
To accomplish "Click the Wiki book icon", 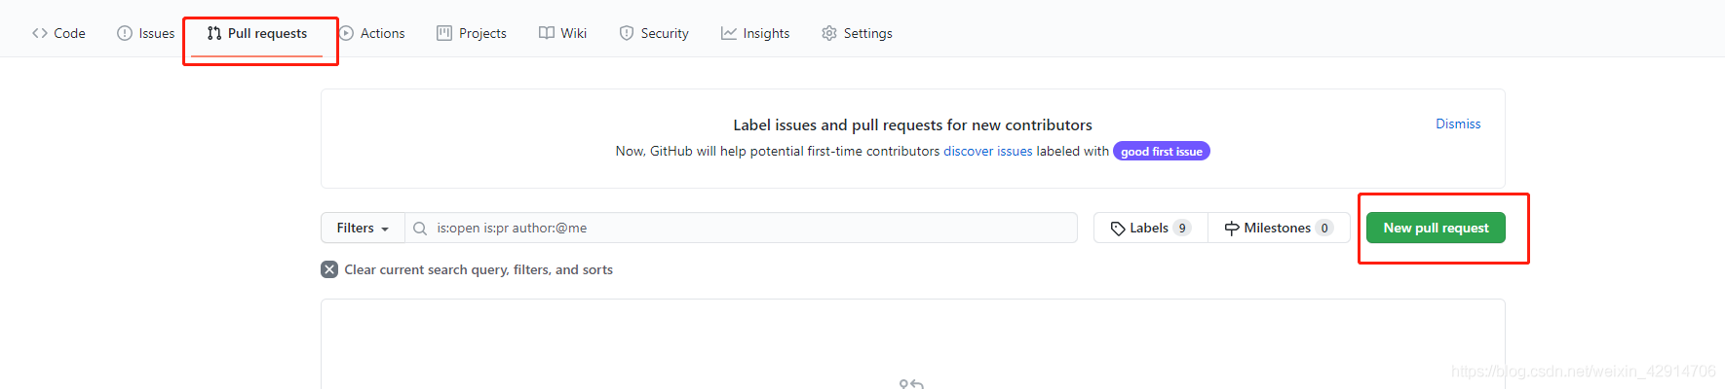I will tap(547, 33).
